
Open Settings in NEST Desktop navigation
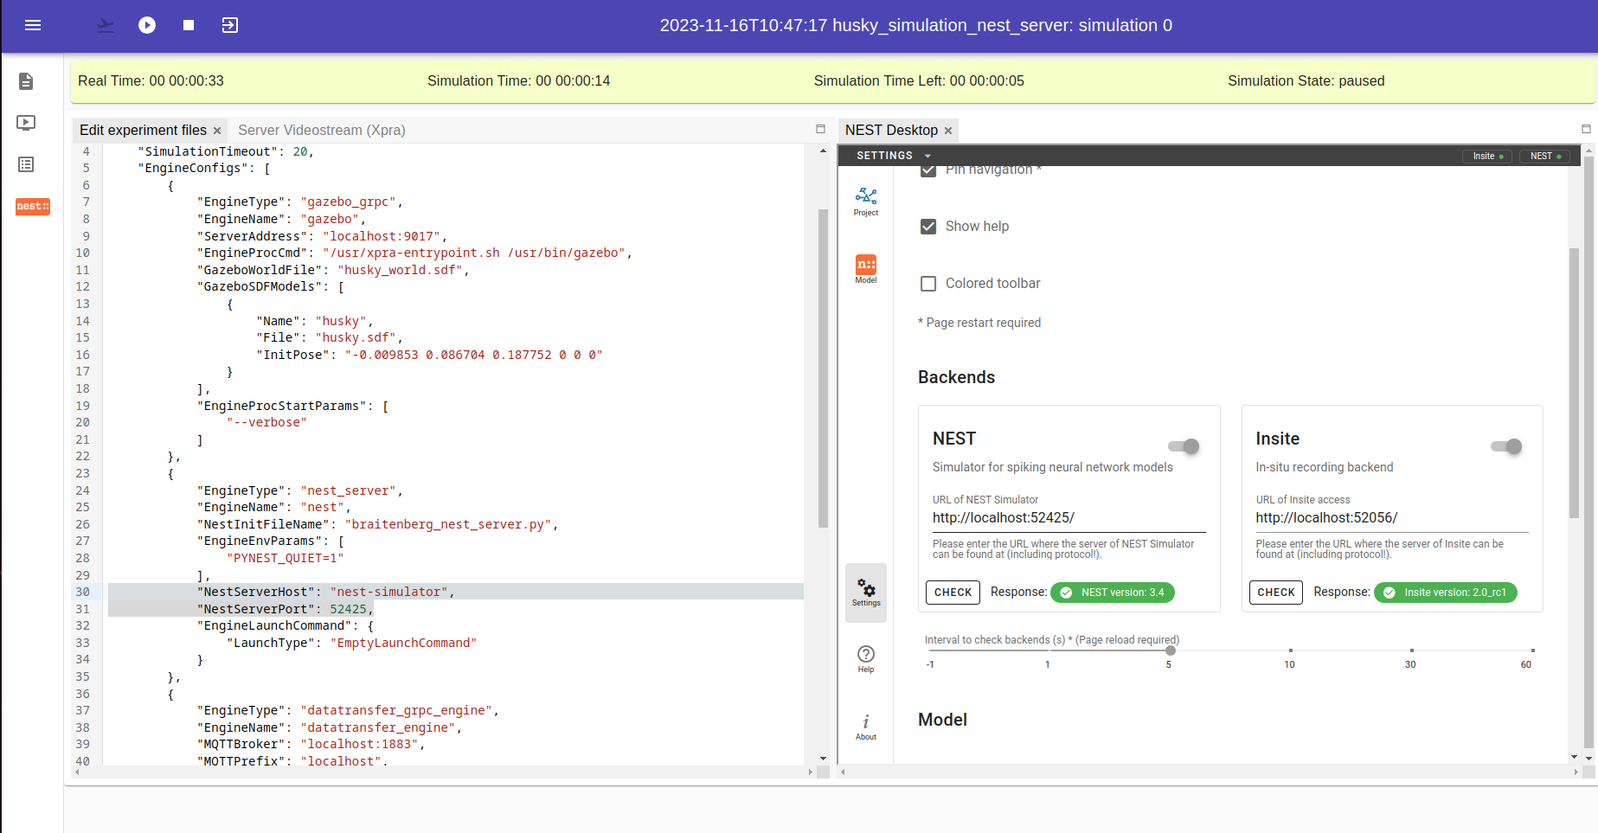pyautogui.click(x=866, y=593)
